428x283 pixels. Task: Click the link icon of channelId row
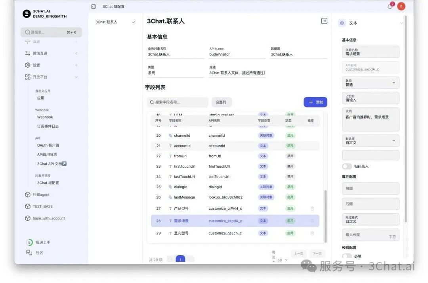(170, 136)
